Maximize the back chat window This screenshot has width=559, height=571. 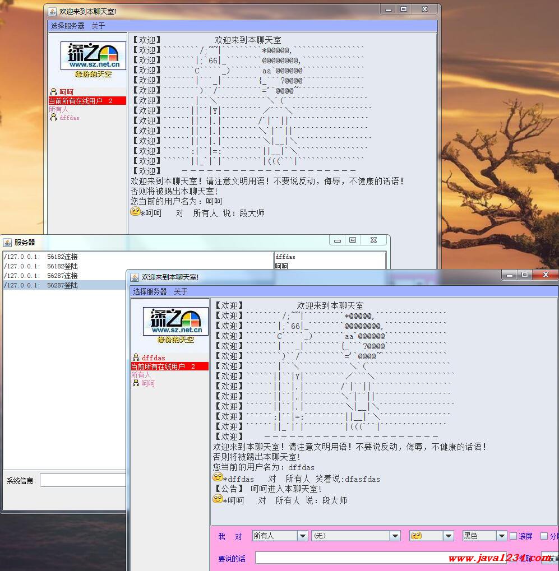point(404,10)
